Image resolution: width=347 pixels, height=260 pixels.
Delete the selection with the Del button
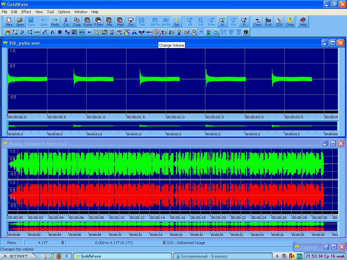pos(131,22)
